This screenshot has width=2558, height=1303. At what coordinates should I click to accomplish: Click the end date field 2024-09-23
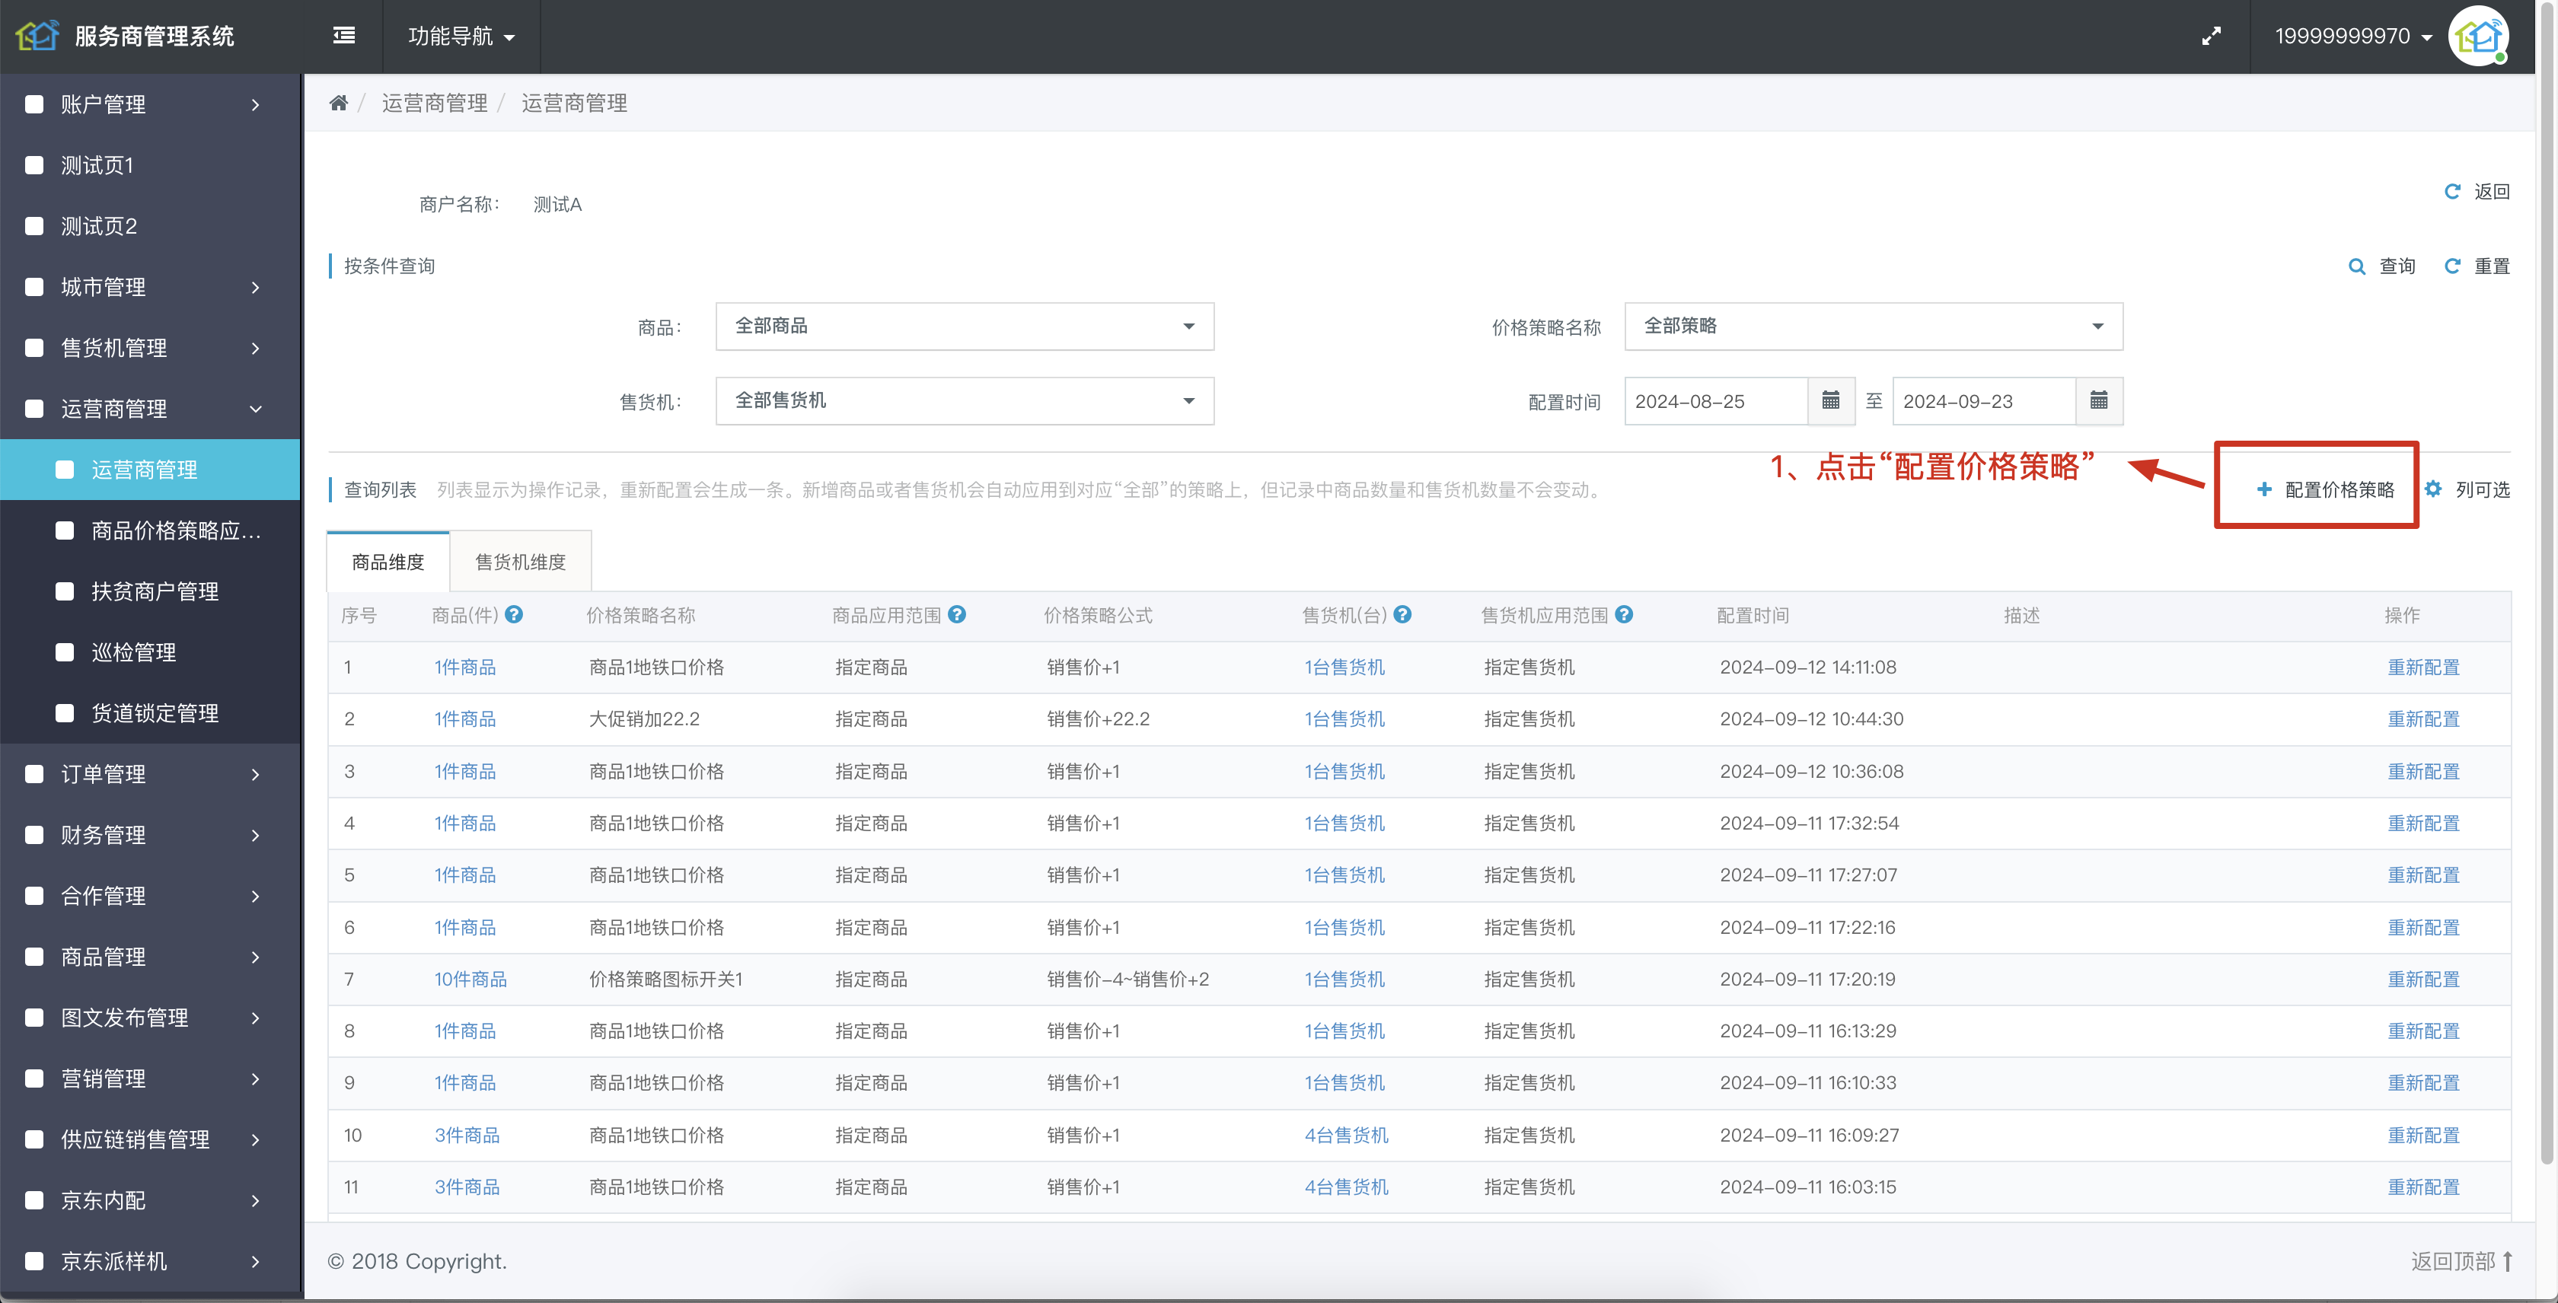(1983, 401)
